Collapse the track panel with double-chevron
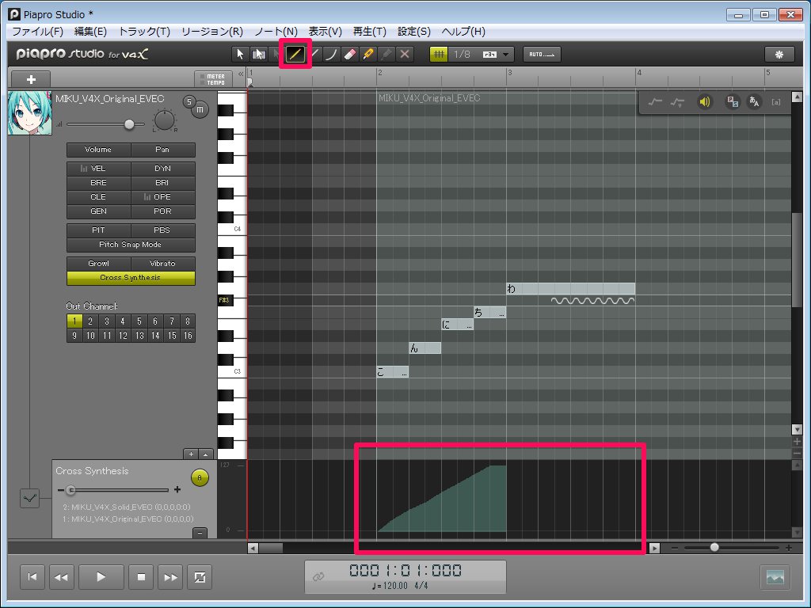The width and height of the screenshot is (811, 608). [x=241, y=74]
